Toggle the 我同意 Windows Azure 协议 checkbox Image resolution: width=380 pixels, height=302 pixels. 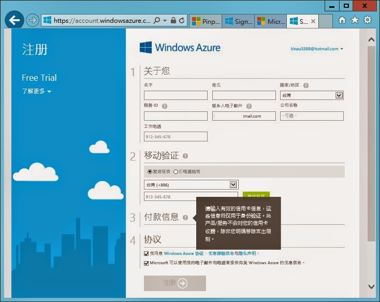coord(146,254)
